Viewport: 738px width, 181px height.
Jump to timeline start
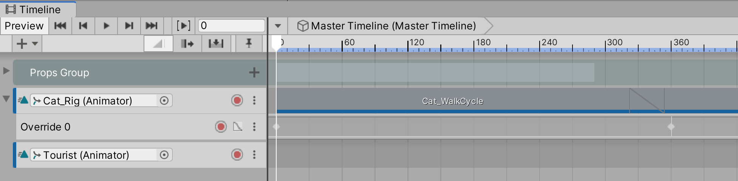60,26
